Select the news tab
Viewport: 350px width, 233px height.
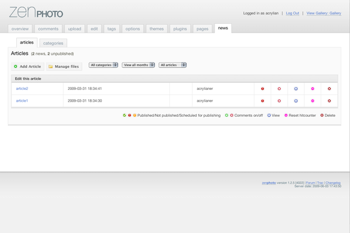point(223,28)
